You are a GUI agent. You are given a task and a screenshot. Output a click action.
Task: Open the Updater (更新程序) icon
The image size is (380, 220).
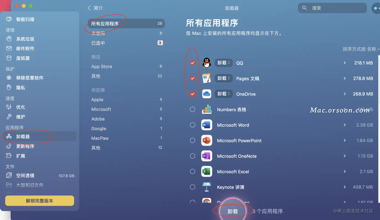pyautogui.click(x=9, y=146)
